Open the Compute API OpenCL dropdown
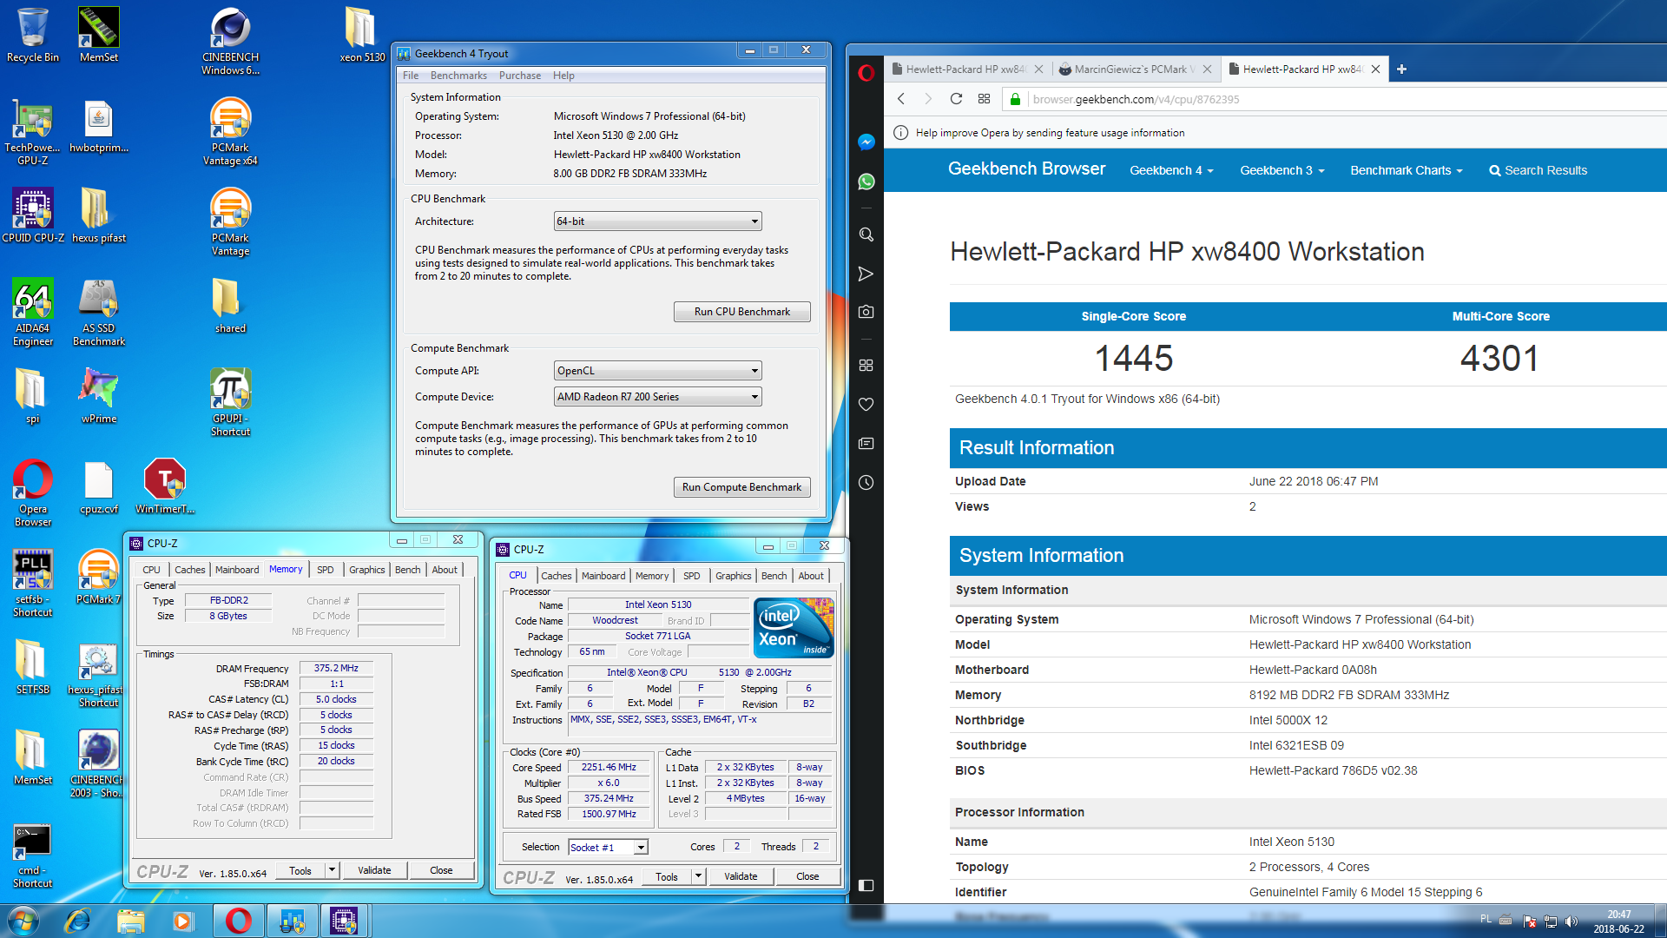Viewport: 1667px width, 938px height. (657, 371)
